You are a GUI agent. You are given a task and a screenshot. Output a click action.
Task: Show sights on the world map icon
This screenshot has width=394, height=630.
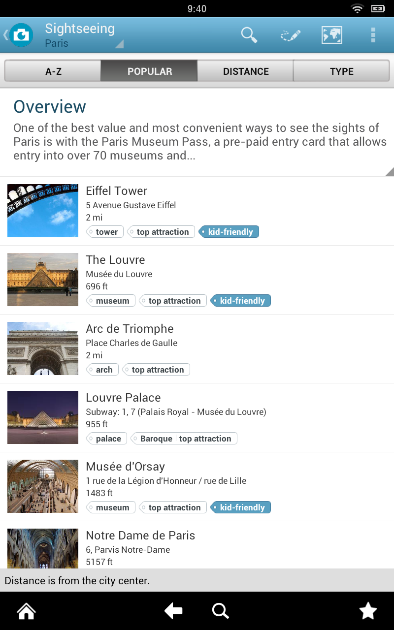click(x=331, y=35)
